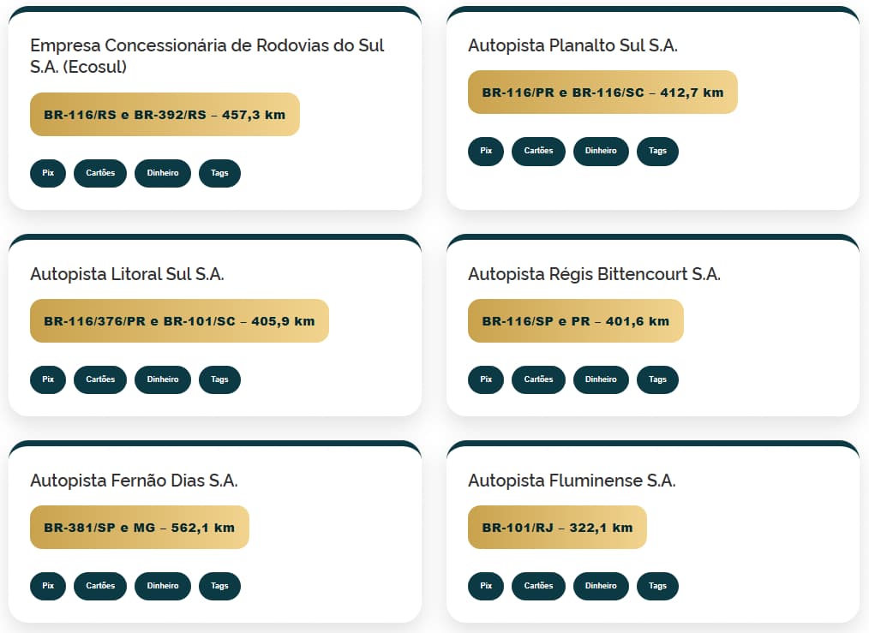869x633 pixels.
Task: Select Cartões in the Autopista Fluminense card
Action: [x=538, y=586]
